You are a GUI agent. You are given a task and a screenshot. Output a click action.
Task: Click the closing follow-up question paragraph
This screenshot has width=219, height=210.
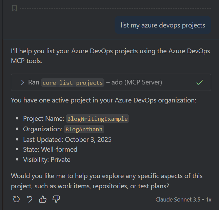tap(106, 180)
